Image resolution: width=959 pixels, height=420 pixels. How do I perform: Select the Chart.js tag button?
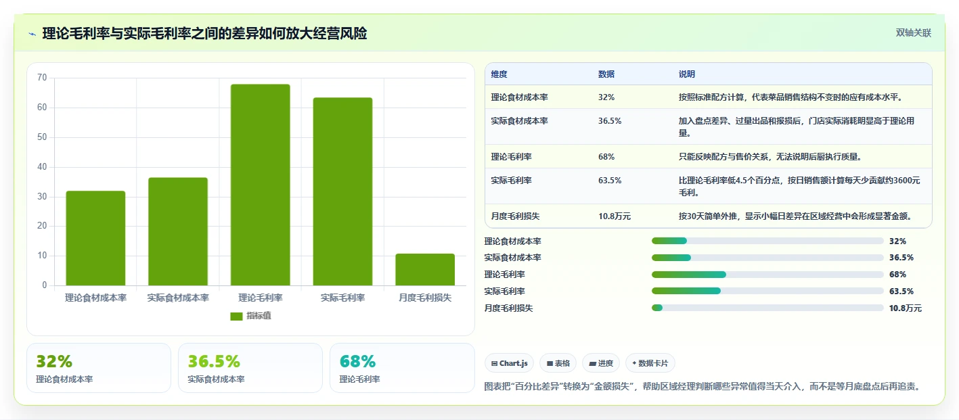click(x=509, y=363)
